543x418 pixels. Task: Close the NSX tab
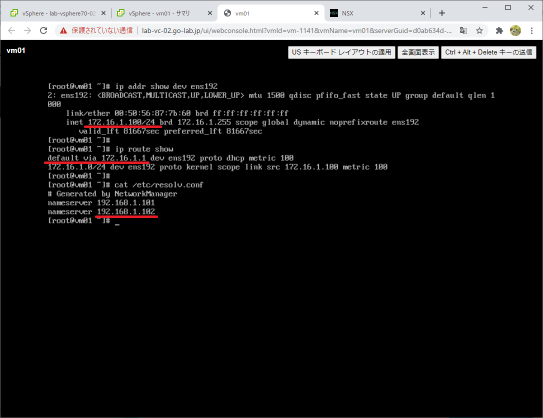(x=423, y=13)
